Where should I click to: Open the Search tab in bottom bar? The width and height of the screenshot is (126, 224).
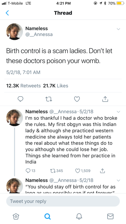pos(48,216)
